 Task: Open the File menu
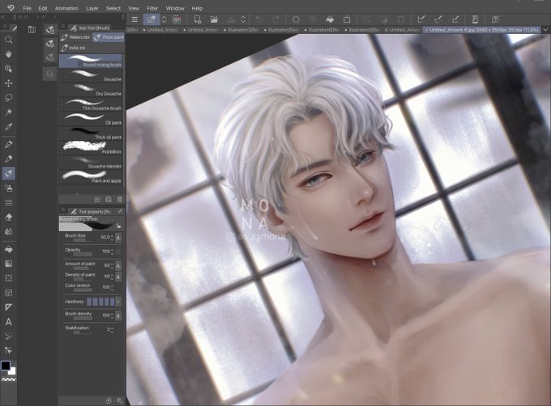point(27,8)
